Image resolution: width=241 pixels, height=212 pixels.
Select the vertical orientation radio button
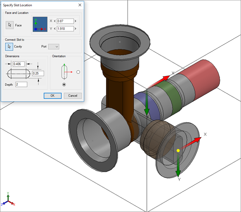[x=64, y=85]
